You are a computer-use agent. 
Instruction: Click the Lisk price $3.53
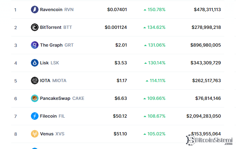121,63
